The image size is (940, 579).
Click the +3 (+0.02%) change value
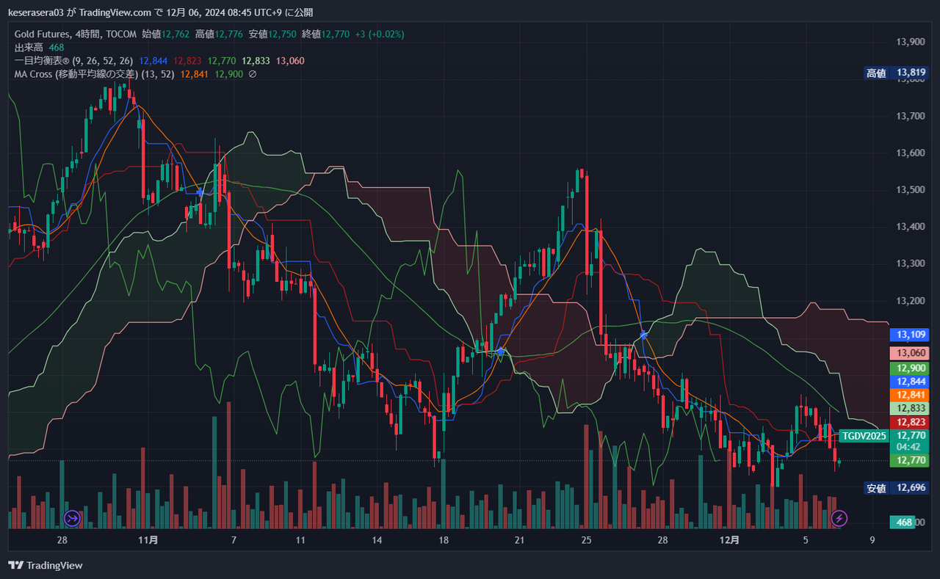[380, 34]
